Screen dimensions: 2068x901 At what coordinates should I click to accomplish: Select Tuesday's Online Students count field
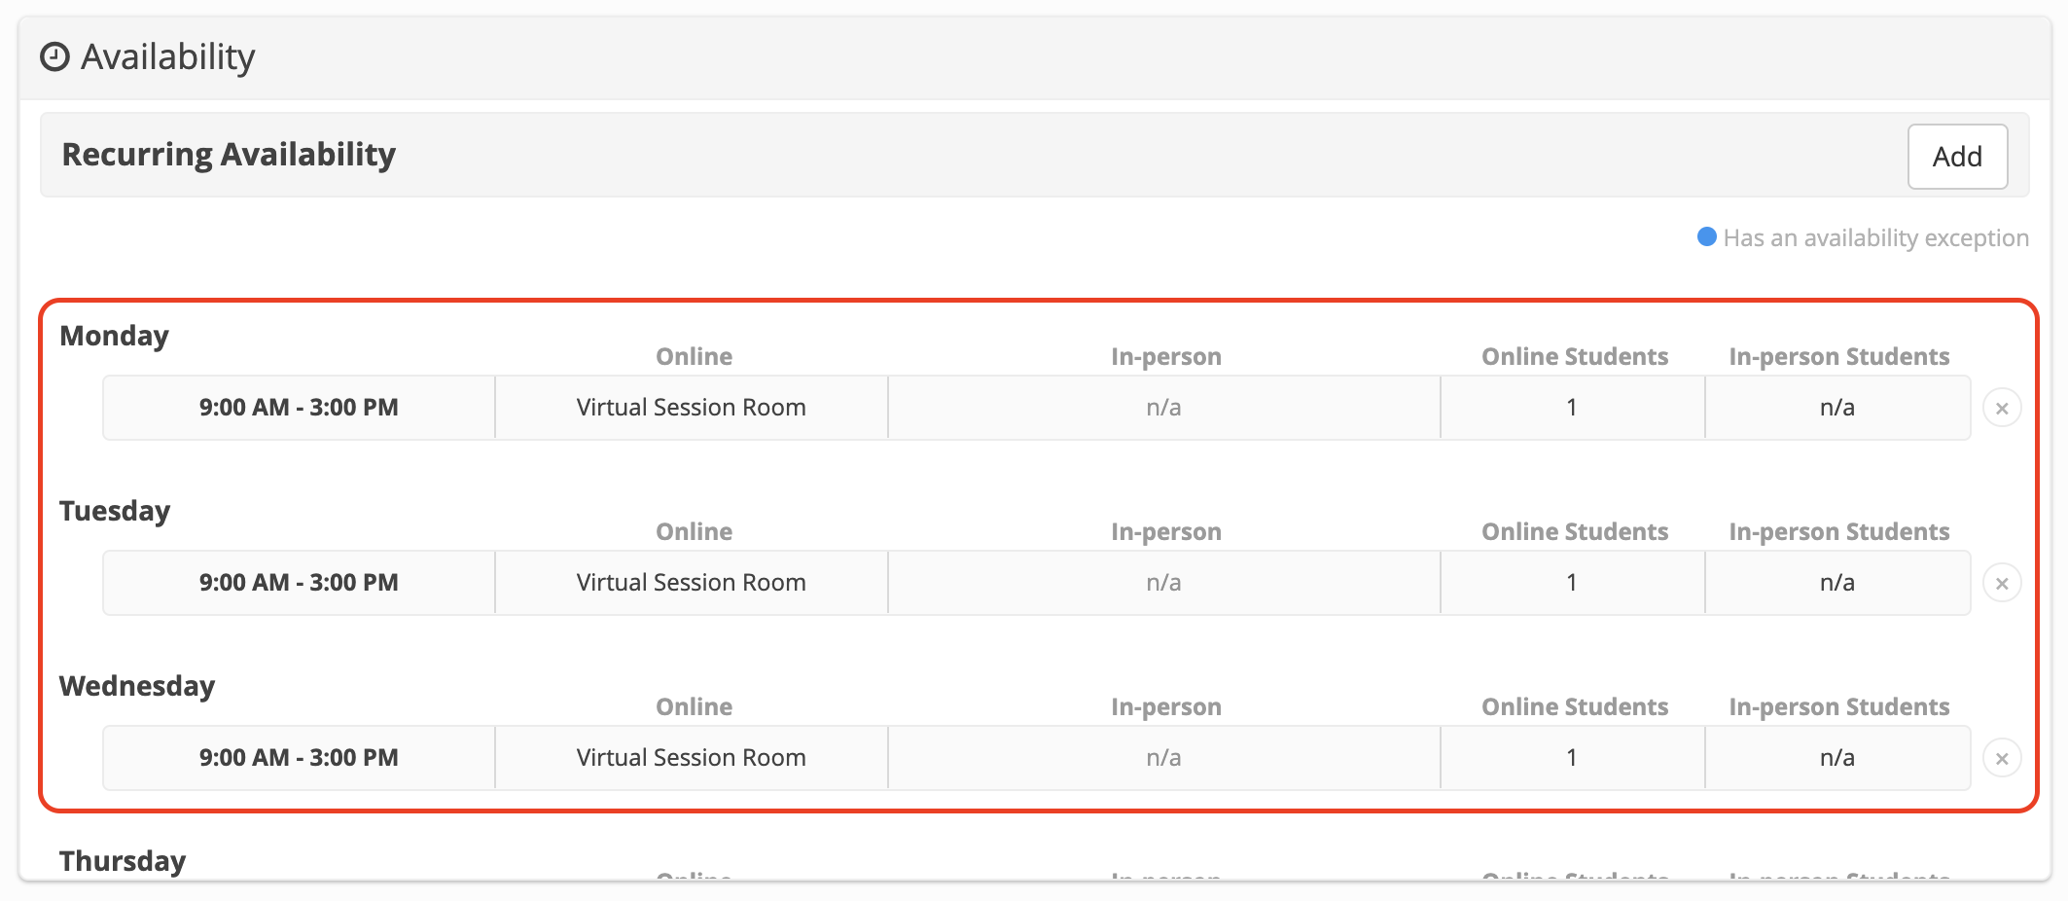point(1571,582)
